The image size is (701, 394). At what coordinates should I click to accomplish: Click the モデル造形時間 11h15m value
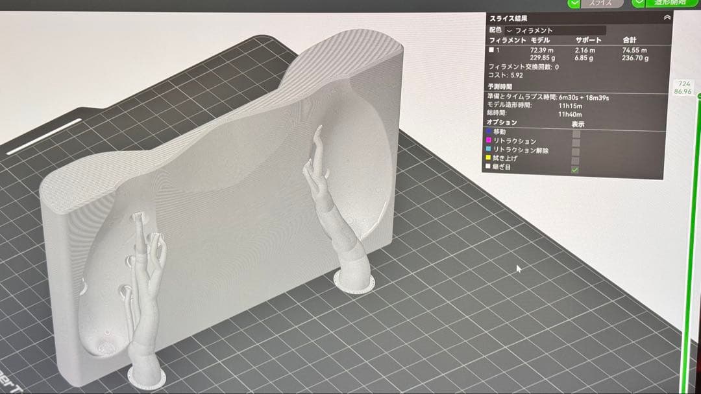tap(570, 106)
